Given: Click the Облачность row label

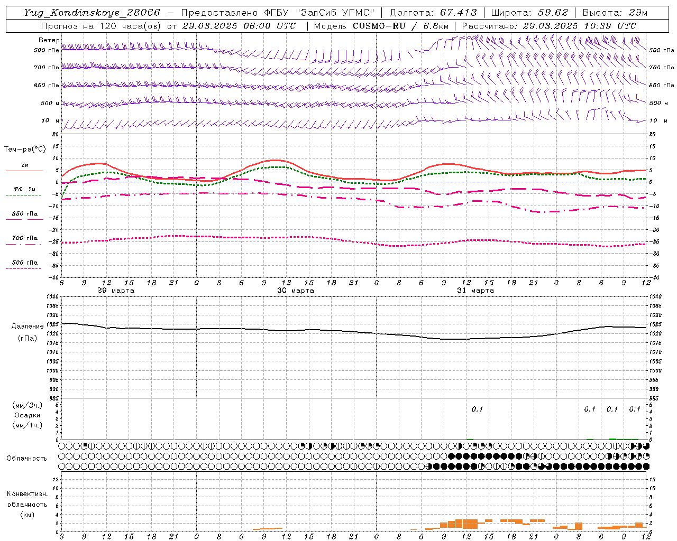Looking at the screenshot, I should click(x=27, y=459).
